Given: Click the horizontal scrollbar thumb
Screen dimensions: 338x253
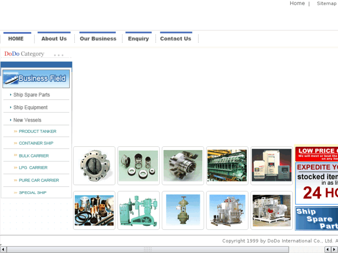Looking at the screenshot, I should pyautogui.click(x=148, y=250).
